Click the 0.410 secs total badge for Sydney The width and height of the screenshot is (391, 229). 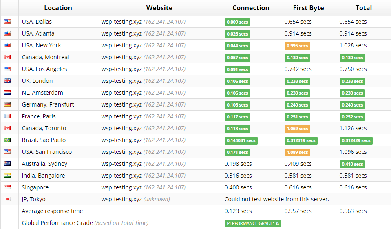352,164
